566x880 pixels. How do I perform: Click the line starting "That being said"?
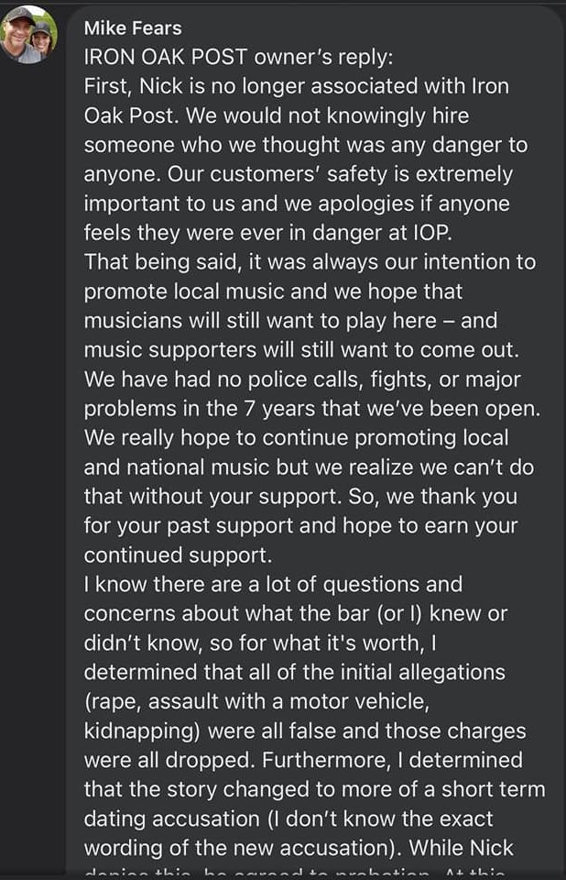click(x=310, y=262)
